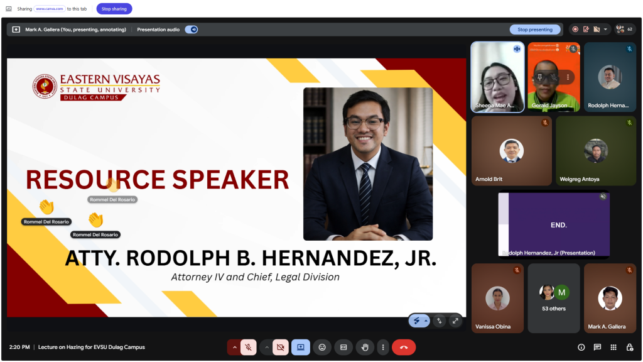Toggle the Presentation audio switch
This screenshot has height=362, width=643.
[192, 30]
